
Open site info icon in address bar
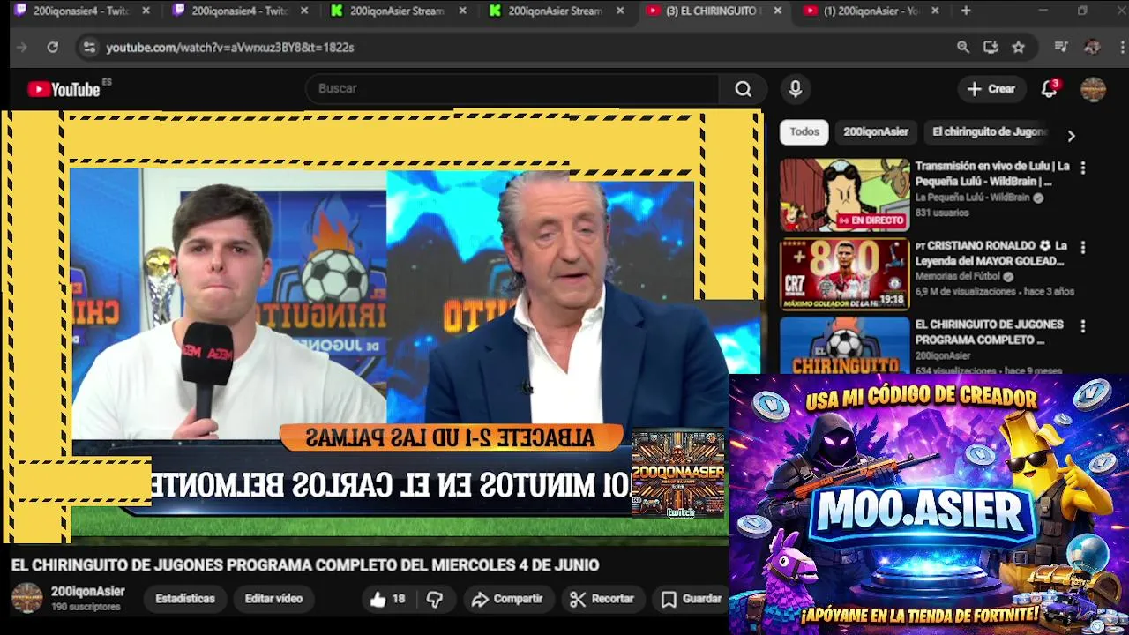tap(89, 48)
